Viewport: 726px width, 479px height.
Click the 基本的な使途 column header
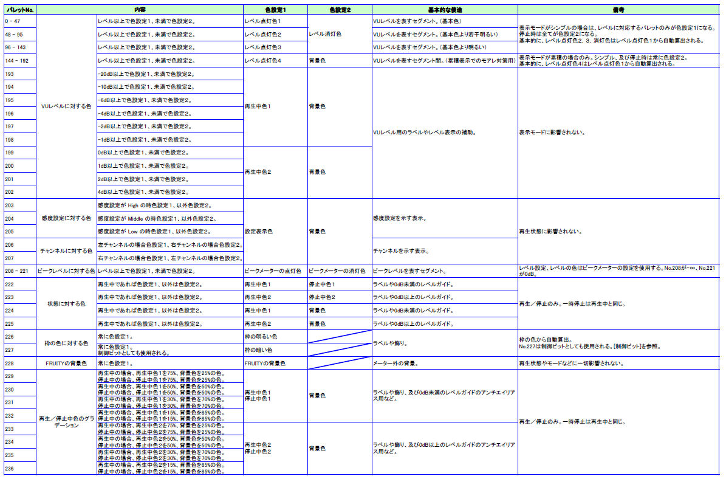tap(444, 10)
